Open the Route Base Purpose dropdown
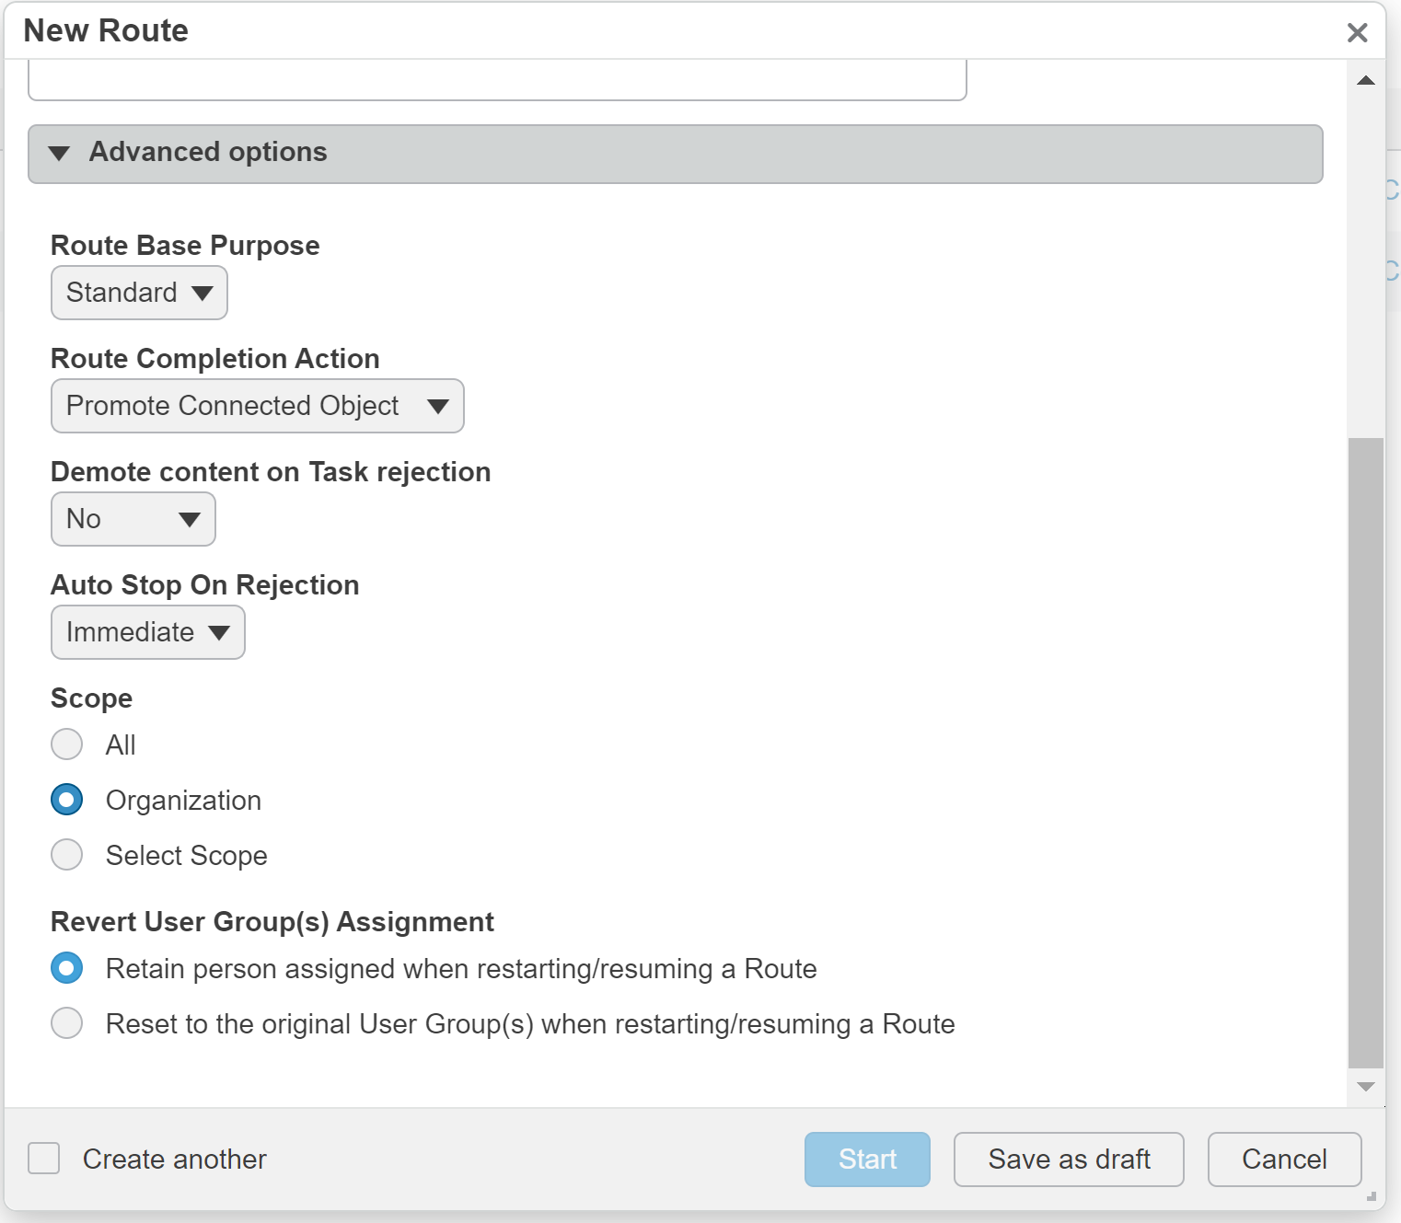This screenshot has width=1401, height=1223. 139,293
